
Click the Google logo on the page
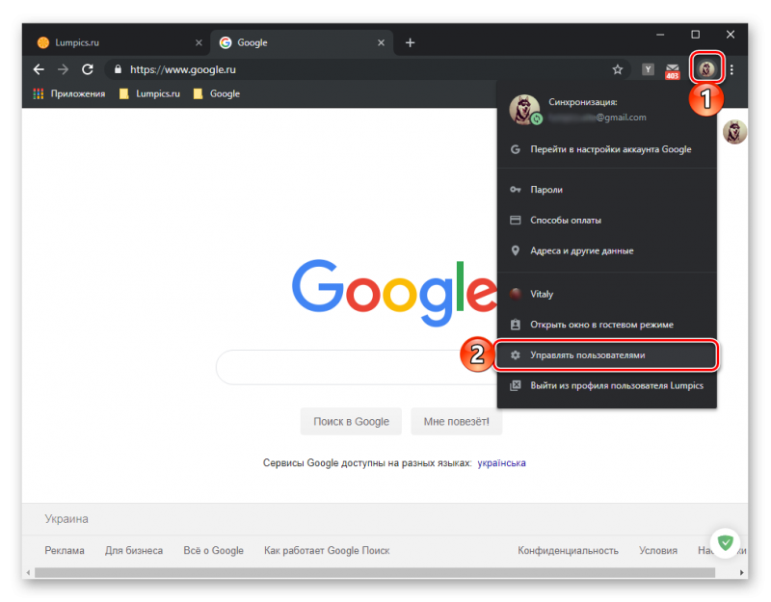tap(394, 293)
